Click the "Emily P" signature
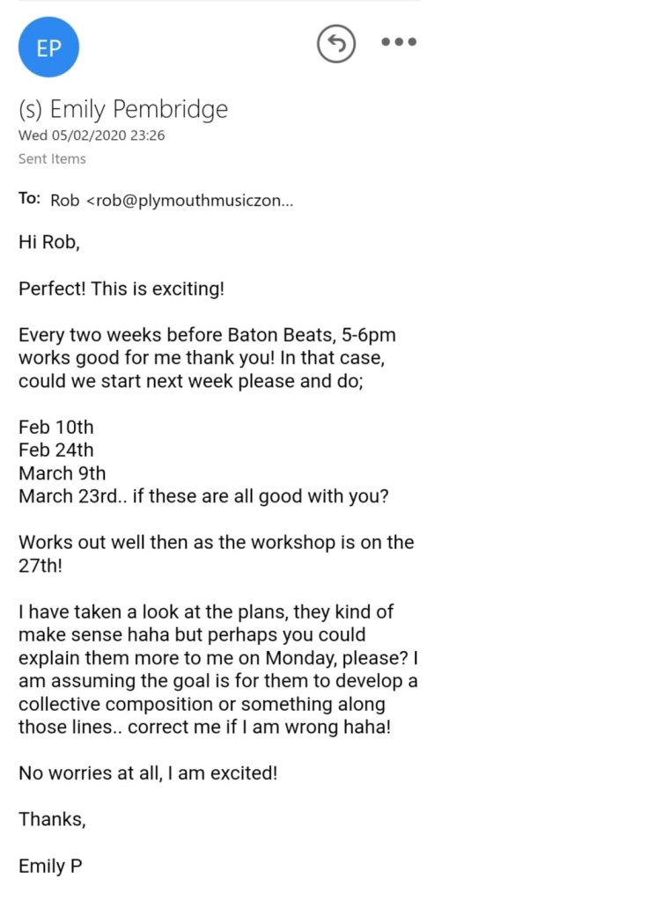This screenshot has height=901, width=655. pos(50,866)
